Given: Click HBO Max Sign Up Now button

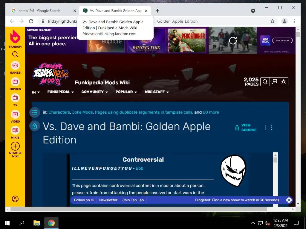Looking at the screenshot, I should pos(282,41).
